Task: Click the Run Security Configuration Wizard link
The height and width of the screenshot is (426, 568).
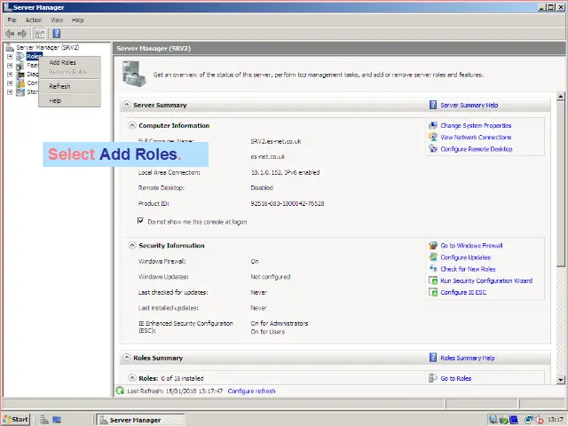Action: click(486, 280)
